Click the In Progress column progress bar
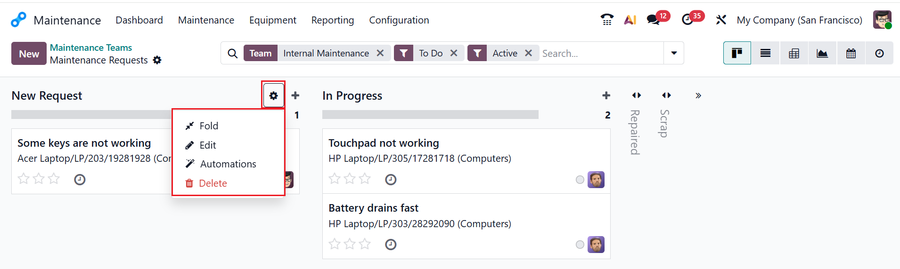The image size is (900, 269). click(x=430, y=115)
